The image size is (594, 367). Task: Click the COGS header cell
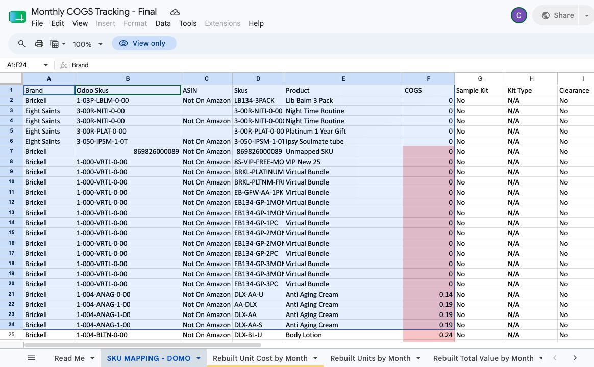tap(429, 90)
